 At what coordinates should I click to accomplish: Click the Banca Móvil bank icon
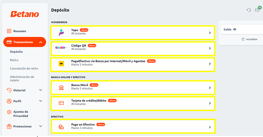pos(61,87)
